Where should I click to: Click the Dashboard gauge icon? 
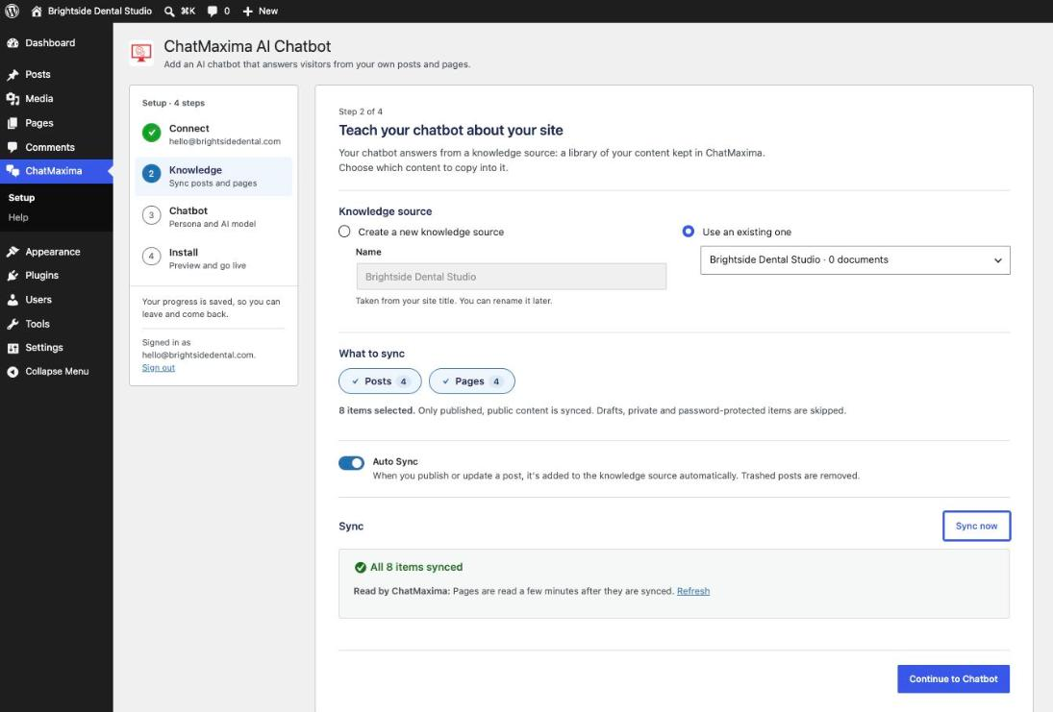(13, 43)
